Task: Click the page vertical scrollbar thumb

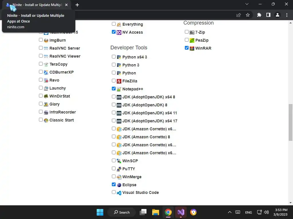Action: click(290, 122)
